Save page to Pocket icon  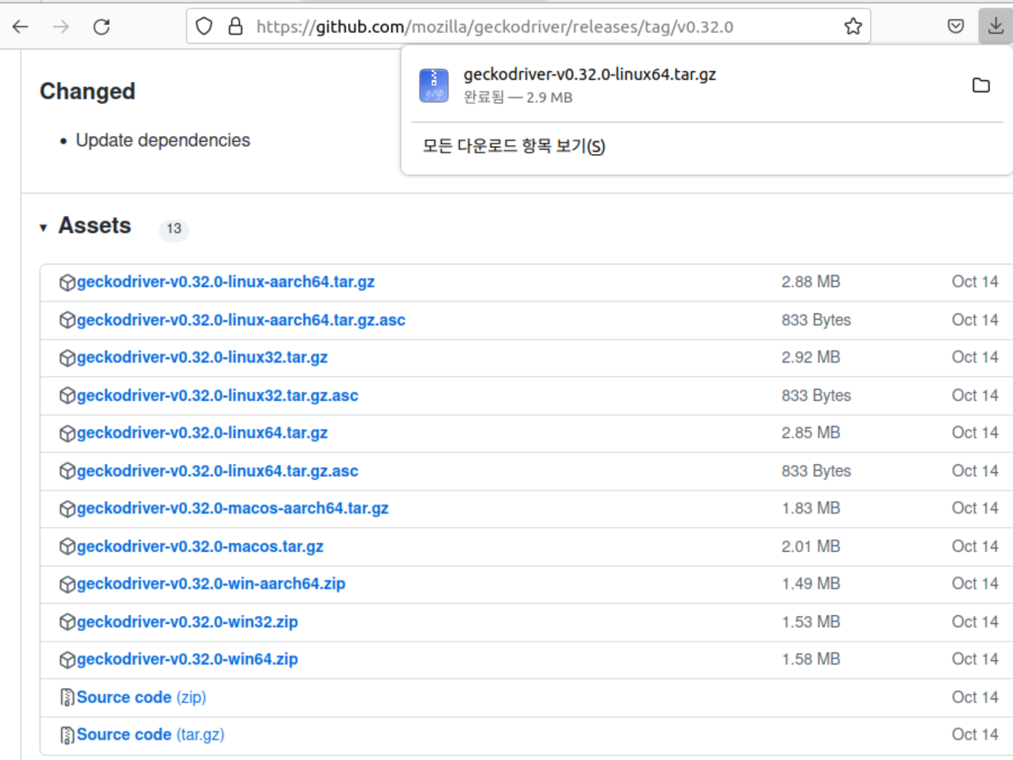tap(956, 27)
